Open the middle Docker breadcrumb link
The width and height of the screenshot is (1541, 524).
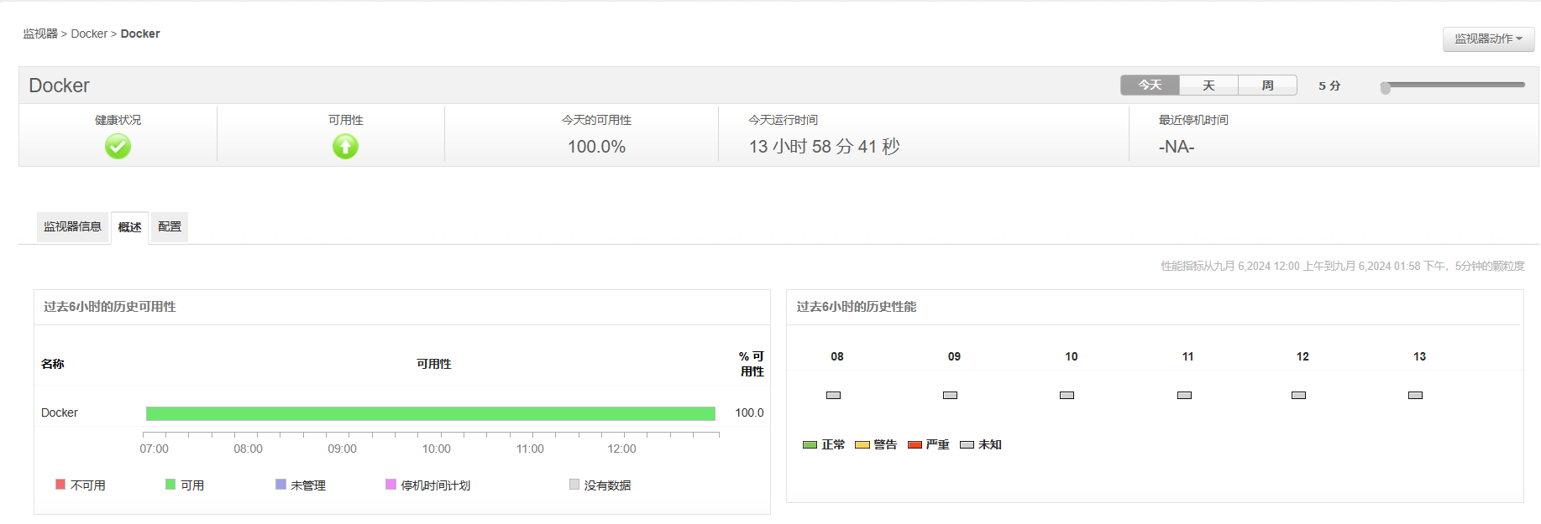89,34
